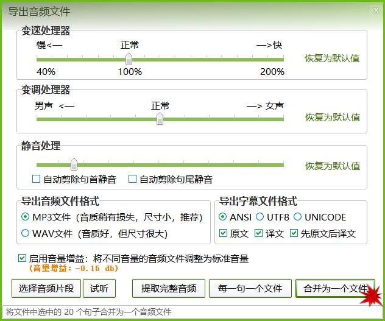Enable 自动剪除句首静音 checkbox

(x=37, y=180)
